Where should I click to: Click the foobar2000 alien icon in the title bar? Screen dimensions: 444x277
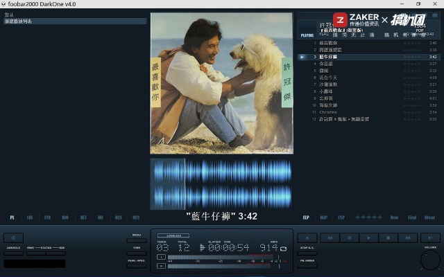[3, 4]
